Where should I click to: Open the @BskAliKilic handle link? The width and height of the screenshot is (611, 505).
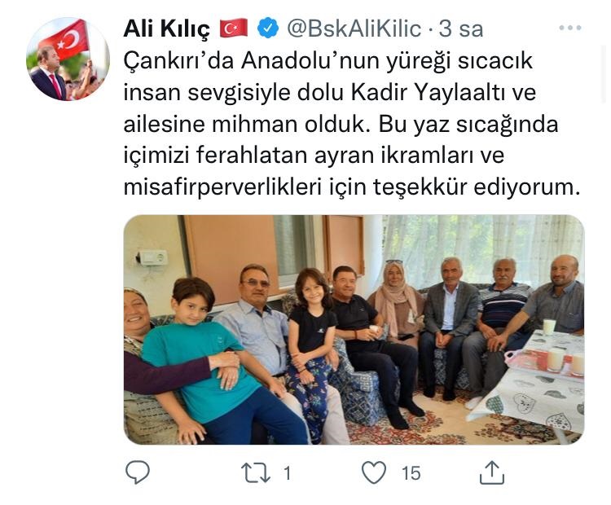pyautogui.click(x=354, y=29)
